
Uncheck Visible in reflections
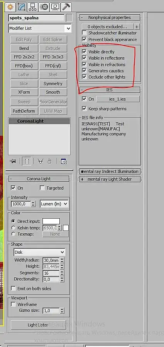point(84,58)
